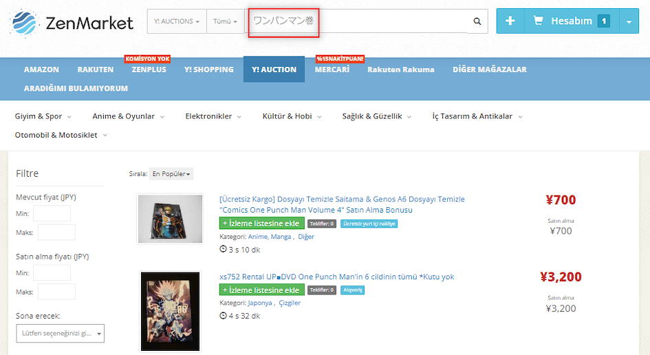Screen dimensions: 650x355
Task: Click ARADIĞIMI BULAMIYORUM link
Action: 76,88
